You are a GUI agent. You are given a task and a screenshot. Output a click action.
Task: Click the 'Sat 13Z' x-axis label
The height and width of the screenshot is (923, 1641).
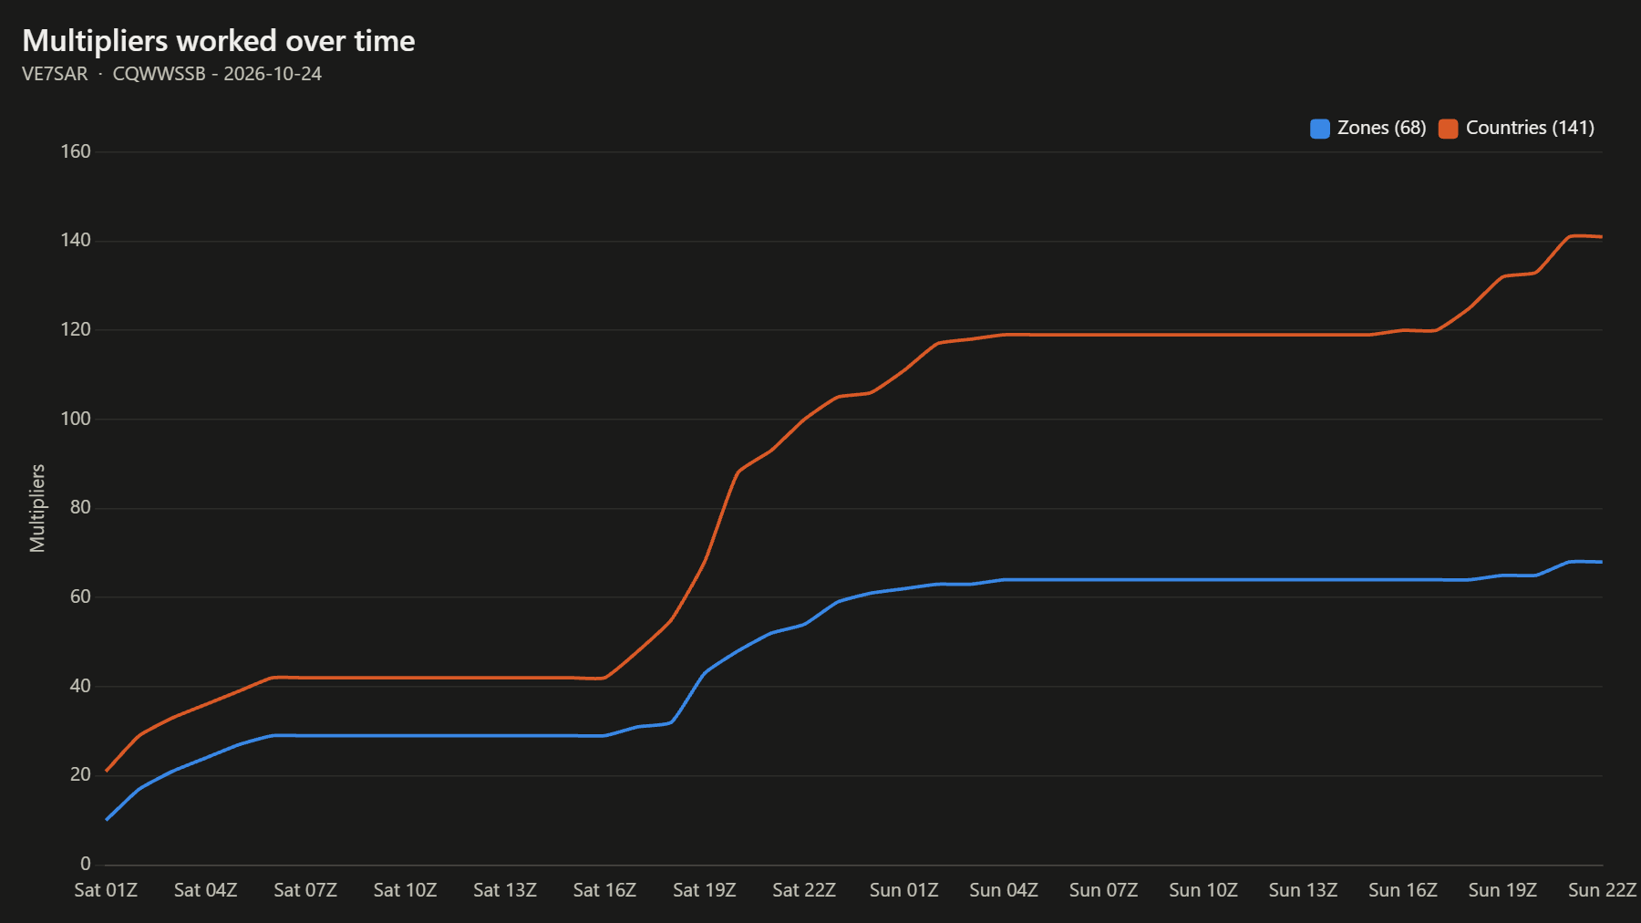point(505,890)
